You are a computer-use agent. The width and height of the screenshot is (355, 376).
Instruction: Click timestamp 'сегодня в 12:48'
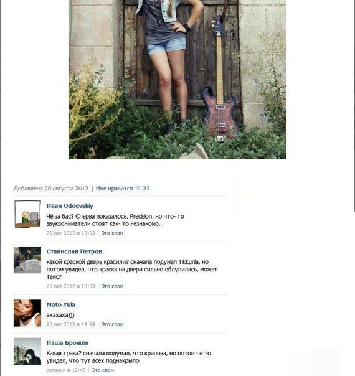(66, 370)
